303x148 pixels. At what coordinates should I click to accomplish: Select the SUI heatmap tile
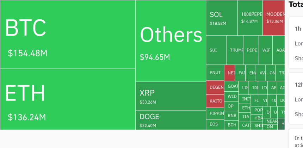pyautogui.click(x=216, y=50)
